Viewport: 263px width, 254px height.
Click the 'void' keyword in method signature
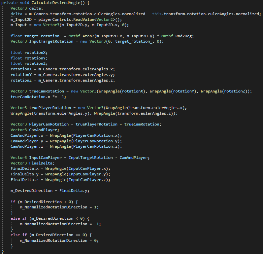(x=24, y=3)
